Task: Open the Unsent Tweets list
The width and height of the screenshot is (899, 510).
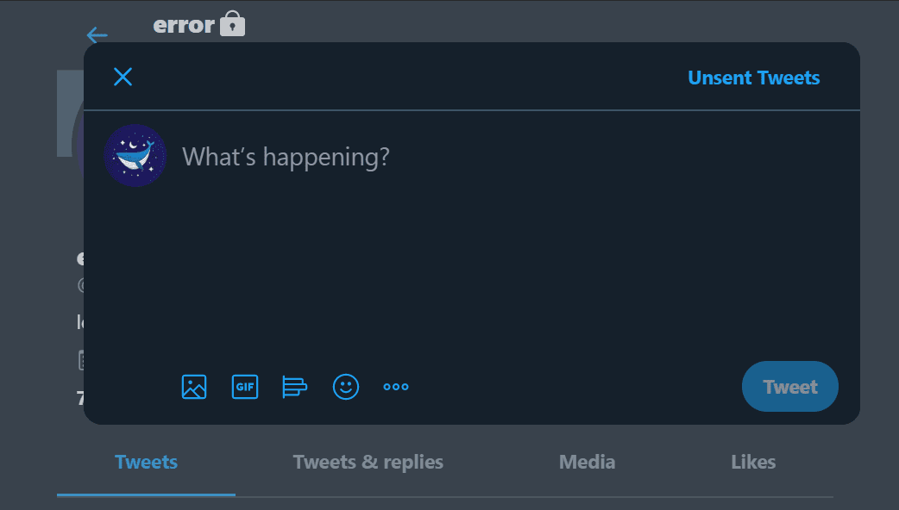Action: coord(753,78)
